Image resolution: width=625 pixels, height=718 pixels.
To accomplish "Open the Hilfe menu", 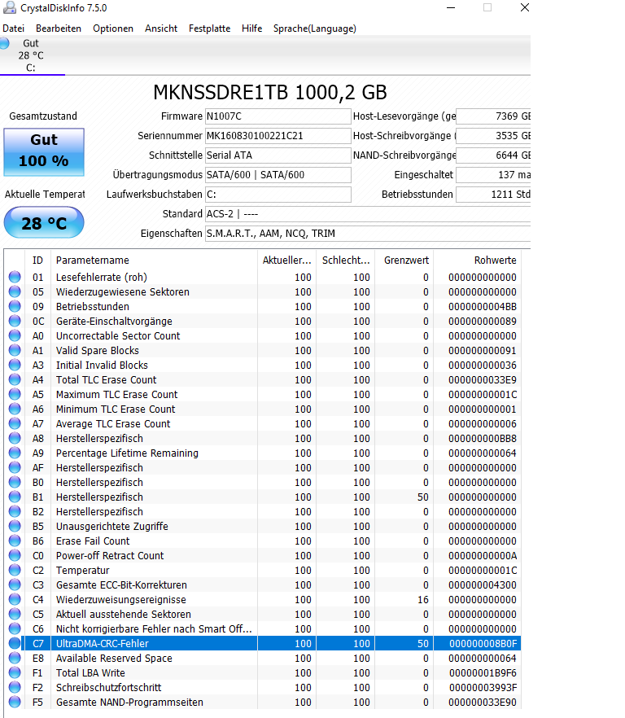I will pos(251,28).
